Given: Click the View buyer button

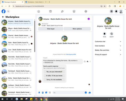Looking at the screenshot, I should tap(51, 29).
